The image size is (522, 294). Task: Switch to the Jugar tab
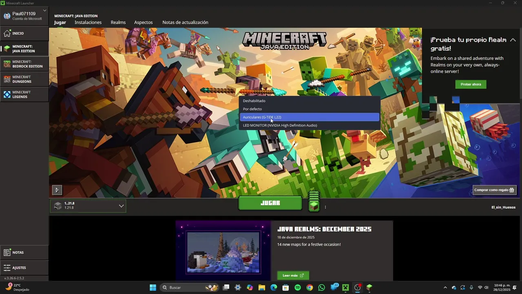tap(60, 22)
